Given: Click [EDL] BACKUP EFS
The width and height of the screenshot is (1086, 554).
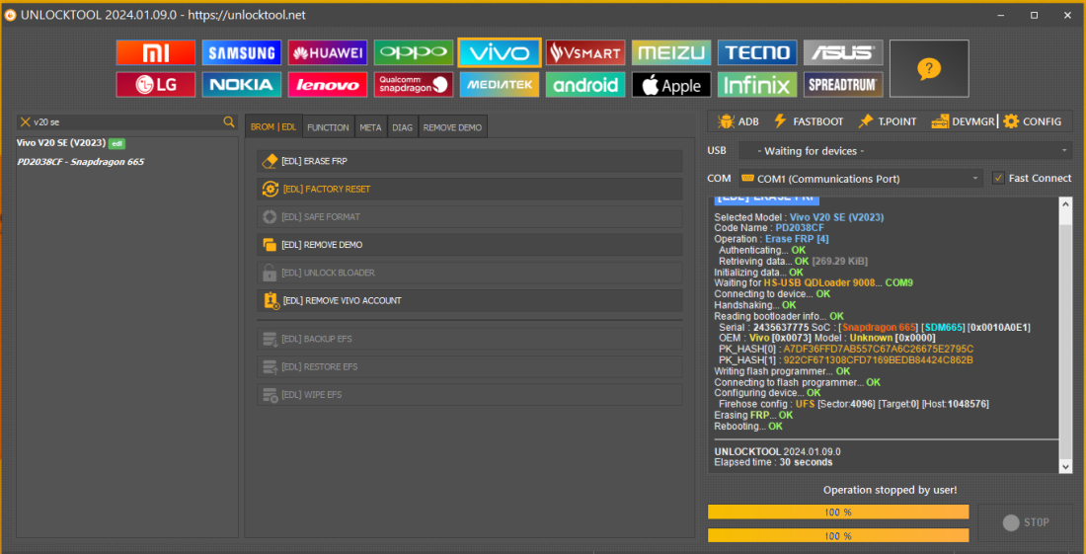Looking at the screenshot, I should coord(470,340).
